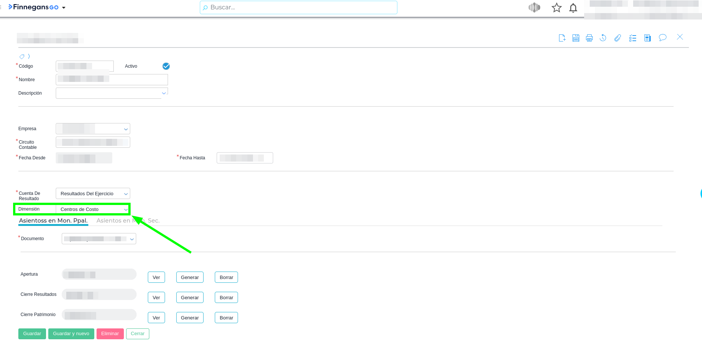Switch to Asientos en Mon. Sec. tab
The height and width of the screenshot is (343, 702).
point(128,221)
